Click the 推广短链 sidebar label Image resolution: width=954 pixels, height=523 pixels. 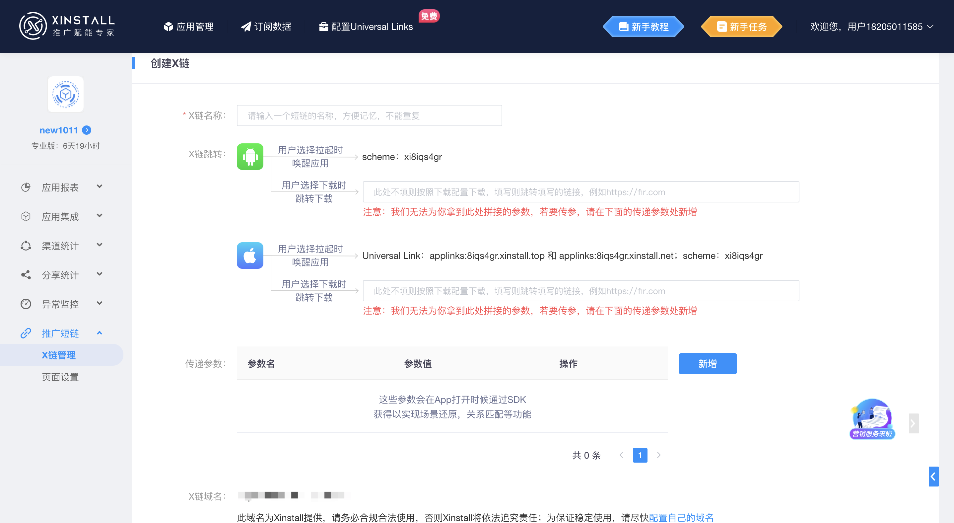[60, 334]
